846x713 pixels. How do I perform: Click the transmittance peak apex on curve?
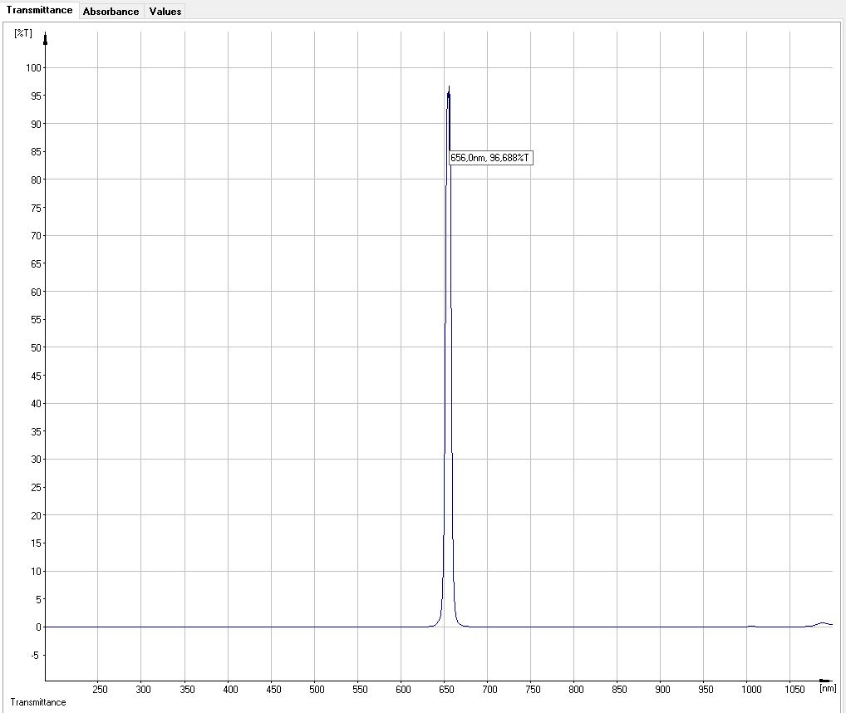pos(449,87)
